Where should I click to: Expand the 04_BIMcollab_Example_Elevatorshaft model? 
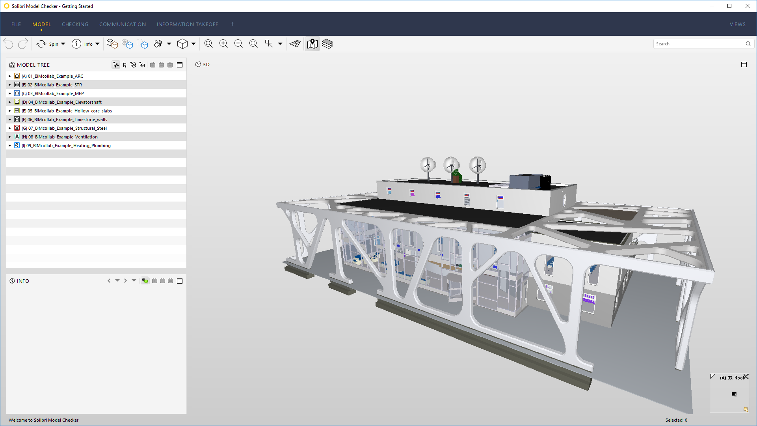click(x=10, y=102)
